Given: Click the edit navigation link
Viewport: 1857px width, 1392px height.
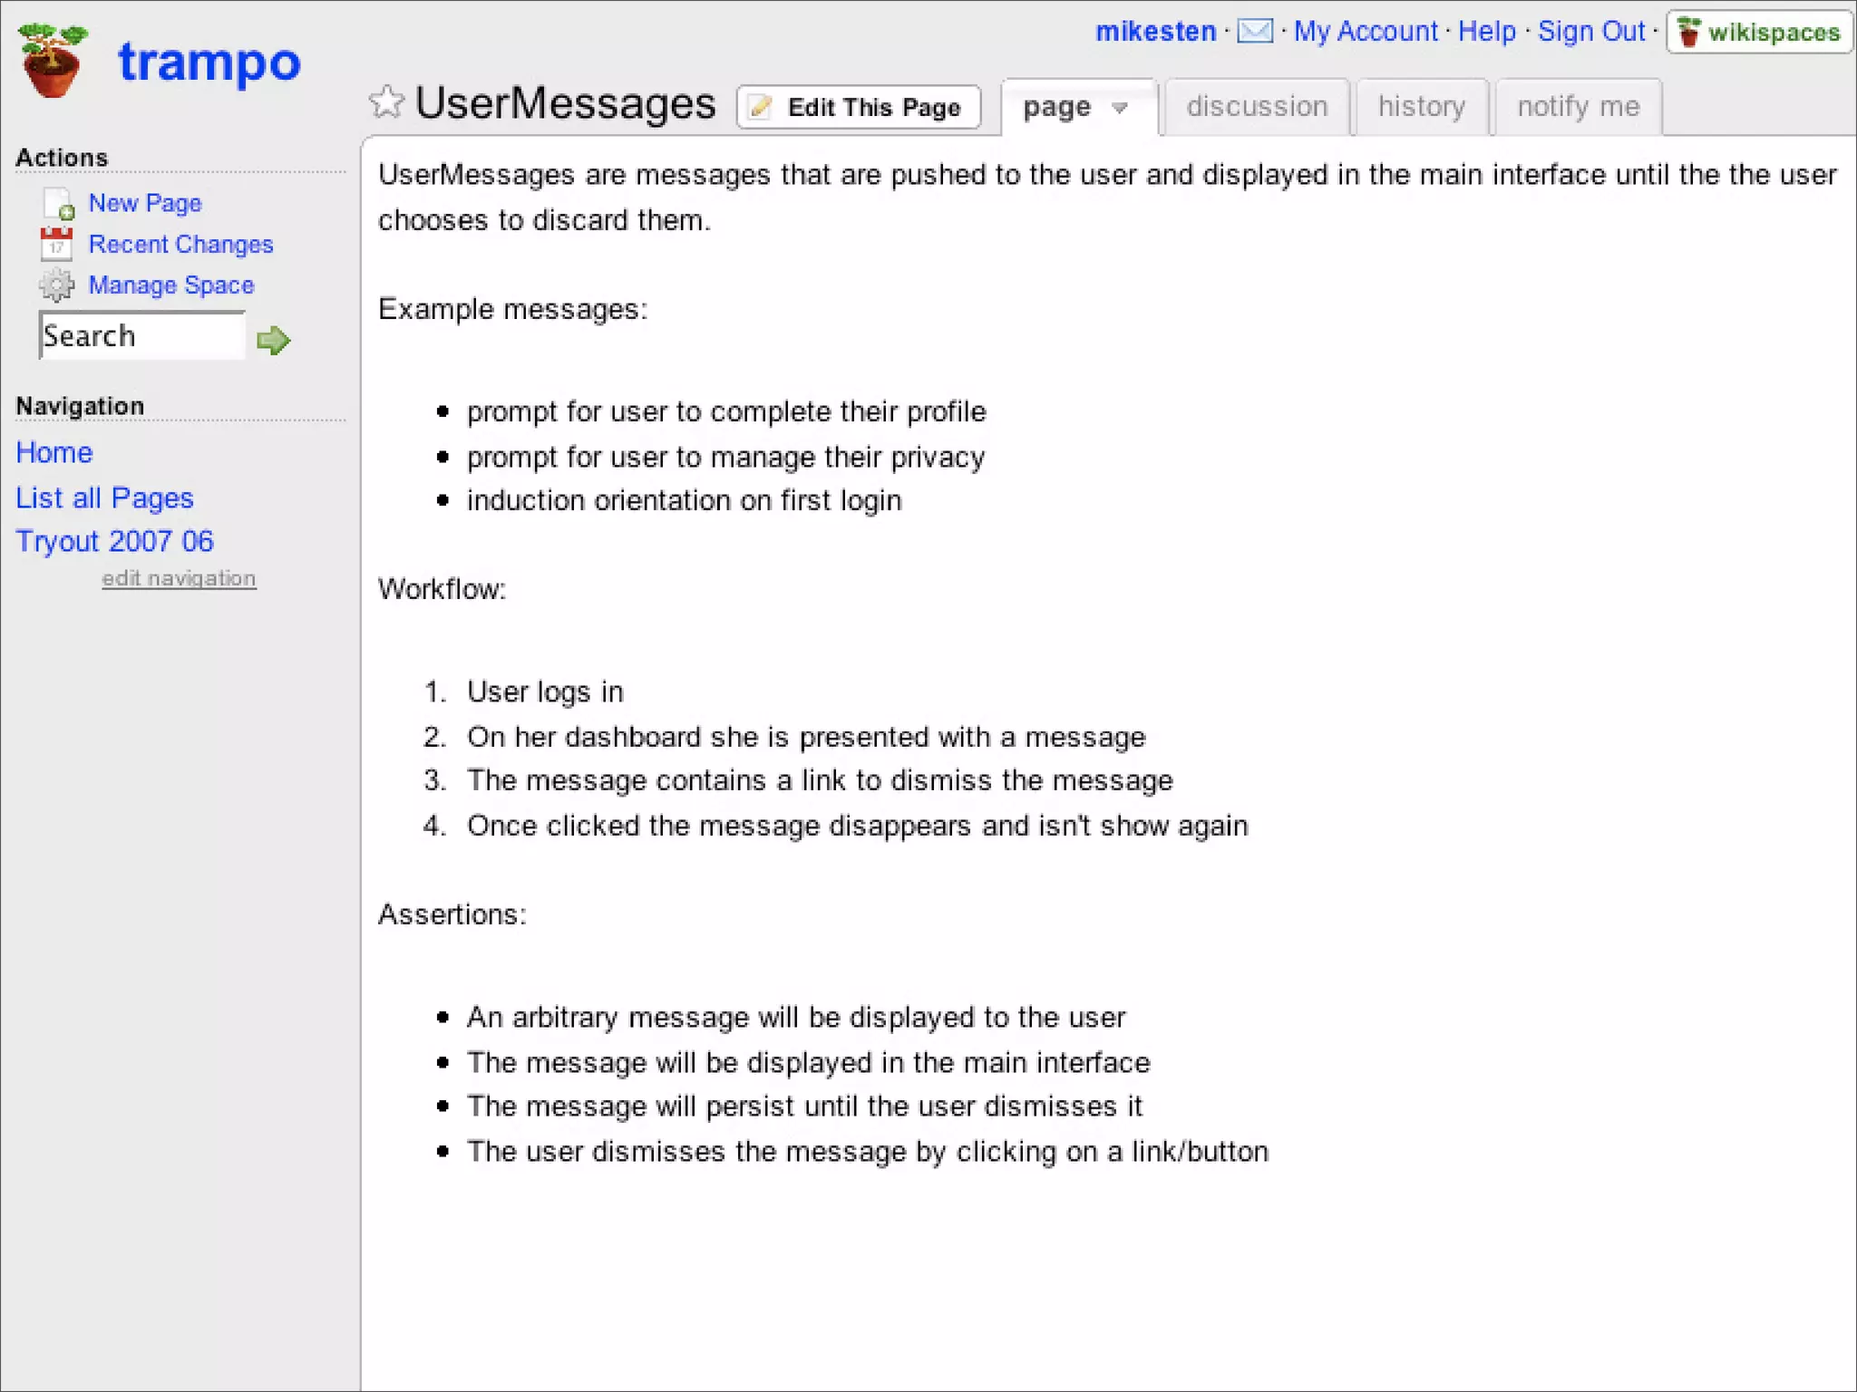Looking at the screenshot, I should (x=179, y=578).
